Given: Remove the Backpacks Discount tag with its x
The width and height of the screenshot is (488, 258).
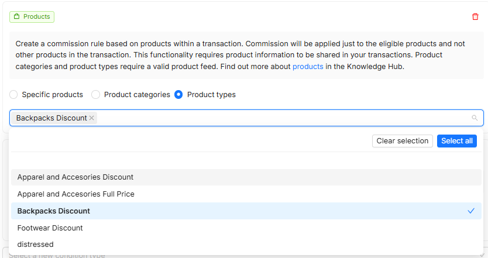Looking at the screenshot, I should [x=91, y=118].
